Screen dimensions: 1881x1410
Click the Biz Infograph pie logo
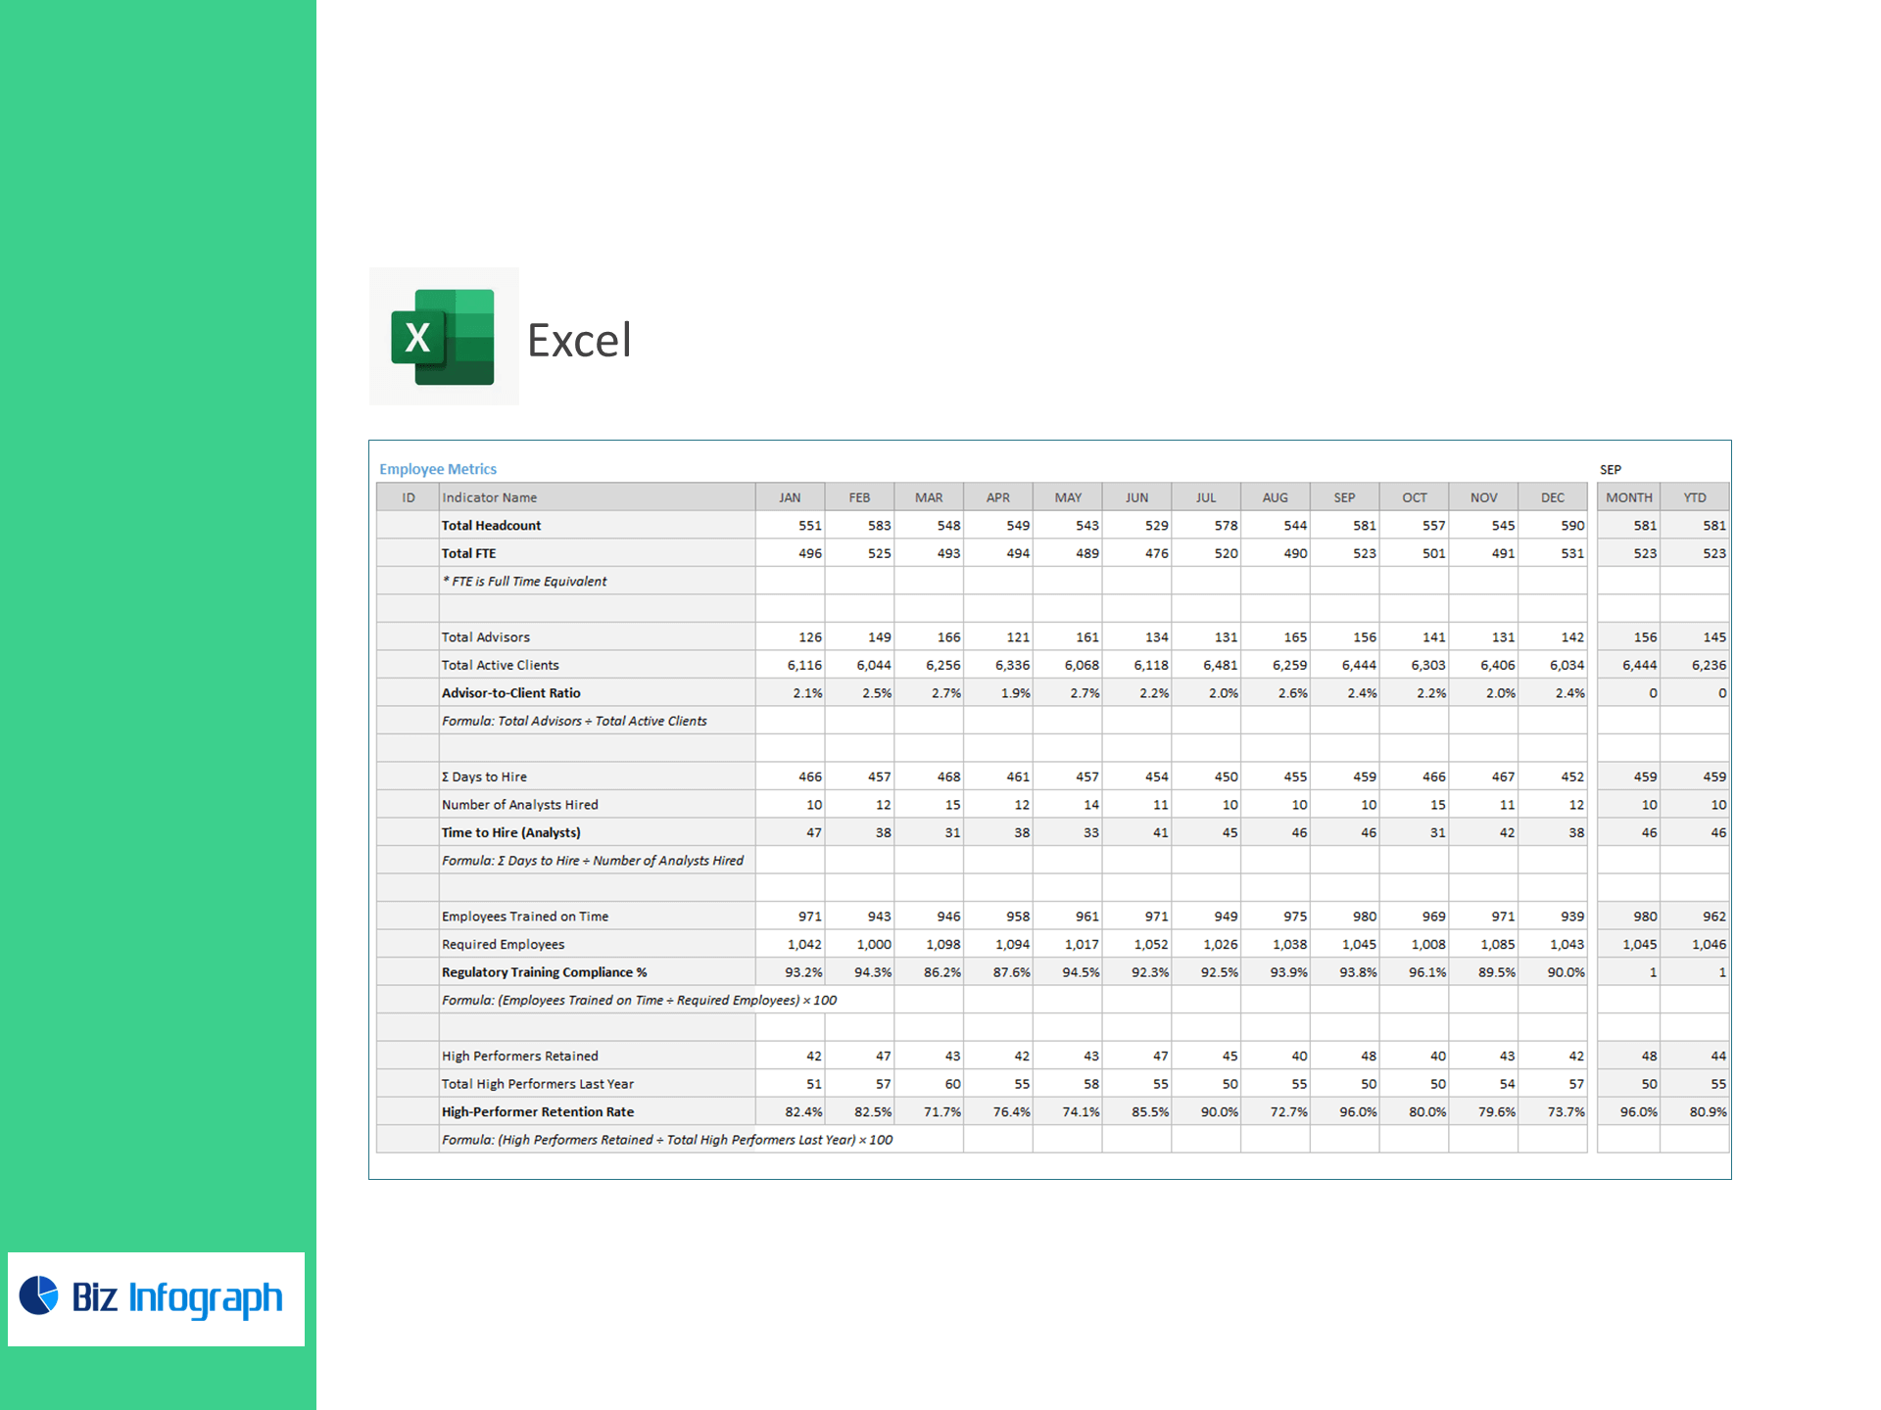[x=40, y=1295]
